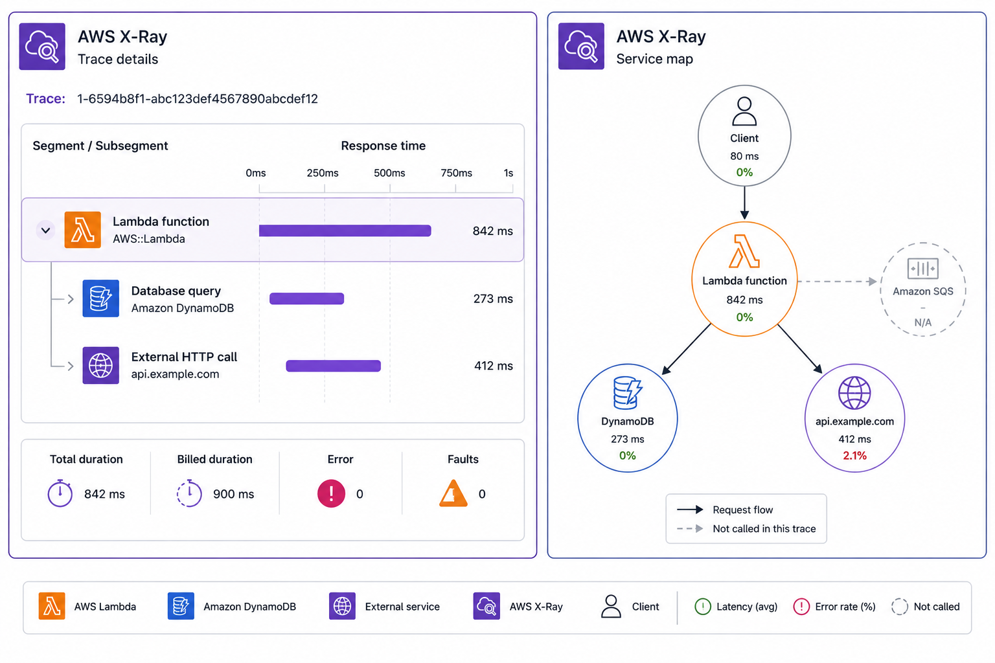995x663 pixels.
Task: Click the External service globe icon in legend
Action: click(x=342, y=607)
